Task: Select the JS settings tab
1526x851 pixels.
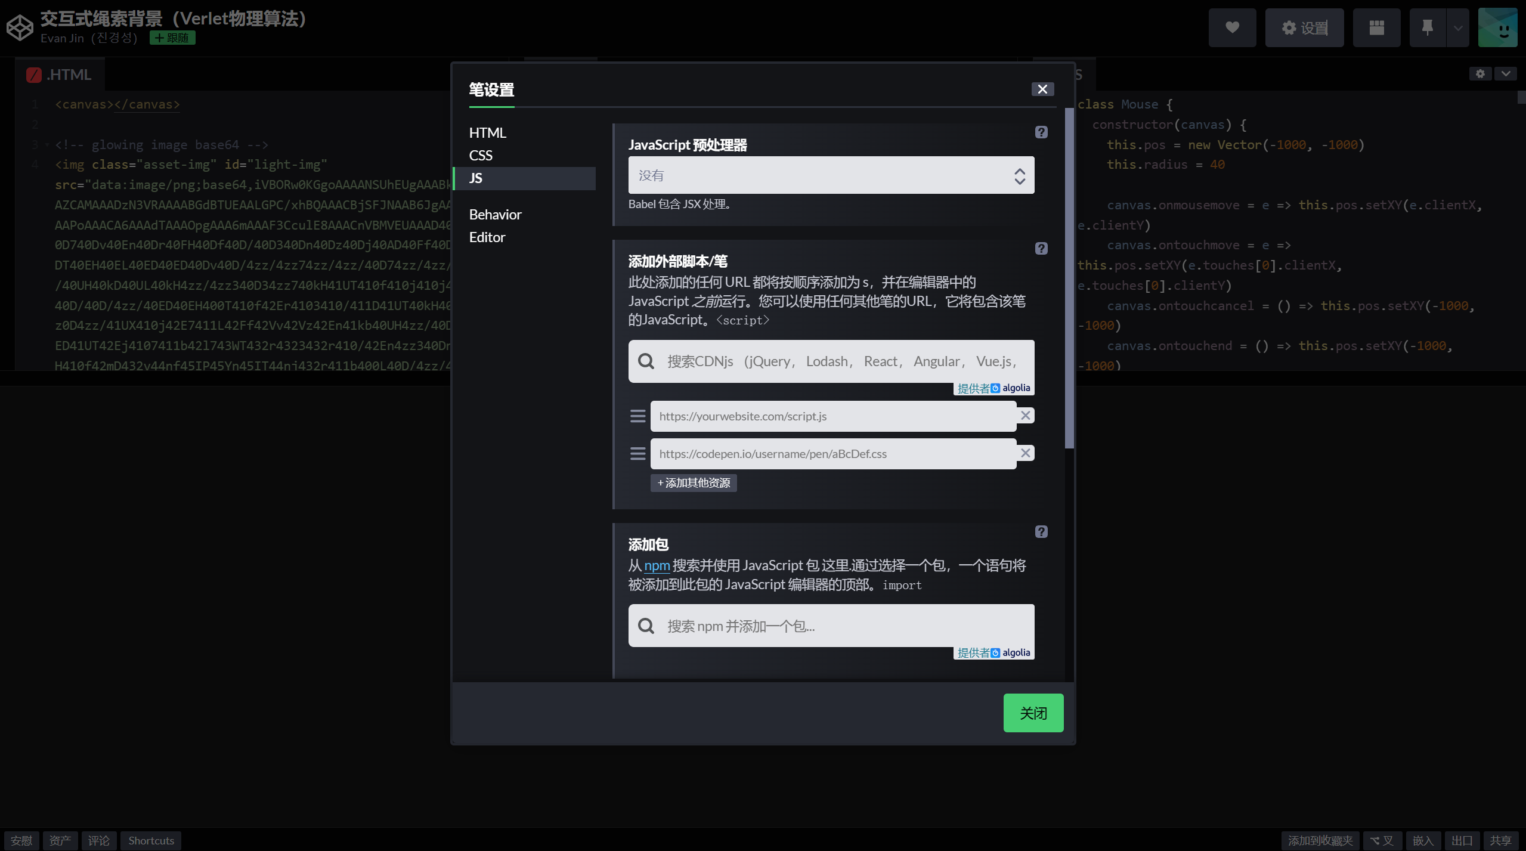Action: [x=525, y=178]
